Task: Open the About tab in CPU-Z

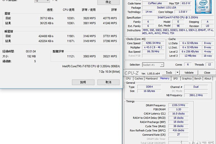Action: pos(208,78)
